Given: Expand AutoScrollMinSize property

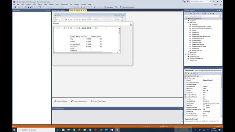Looking at the screenshot, I should [x=185, y=97].
